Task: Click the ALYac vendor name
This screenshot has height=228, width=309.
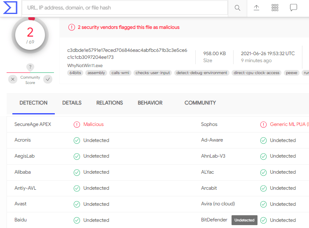Action: [x=207, y=172]
